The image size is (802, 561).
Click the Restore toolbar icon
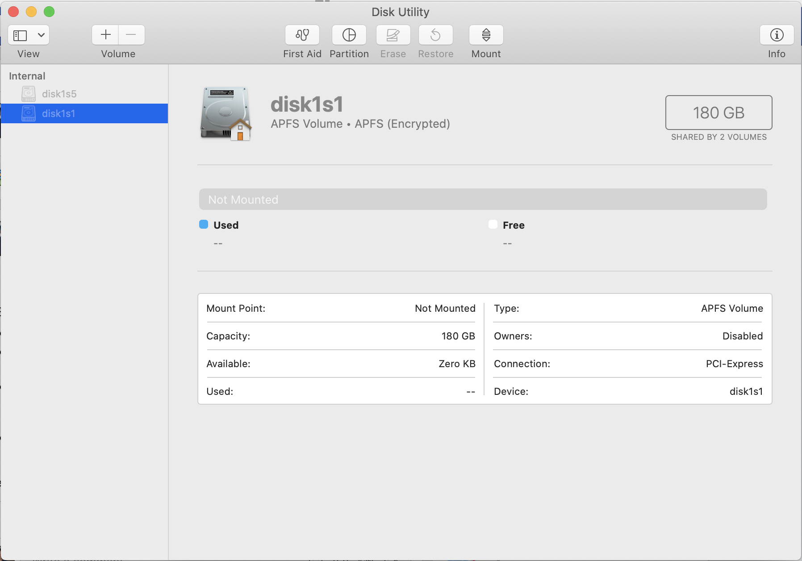point(436,35)
